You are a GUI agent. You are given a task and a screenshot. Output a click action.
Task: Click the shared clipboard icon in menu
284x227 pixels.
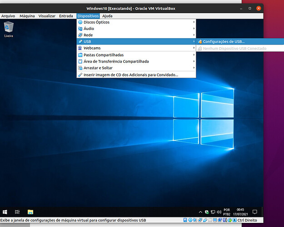tap(80, 61)
